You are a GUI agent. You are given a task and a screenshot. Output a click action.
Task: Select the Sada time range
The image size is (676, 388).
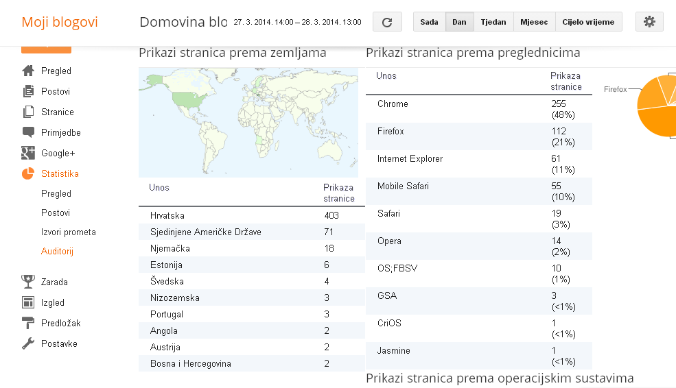pyautogui.click(x=429, y=22)
